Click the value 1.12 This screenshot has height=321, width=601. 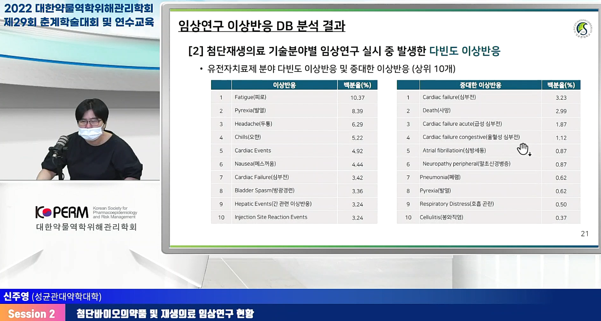point(561,138)
